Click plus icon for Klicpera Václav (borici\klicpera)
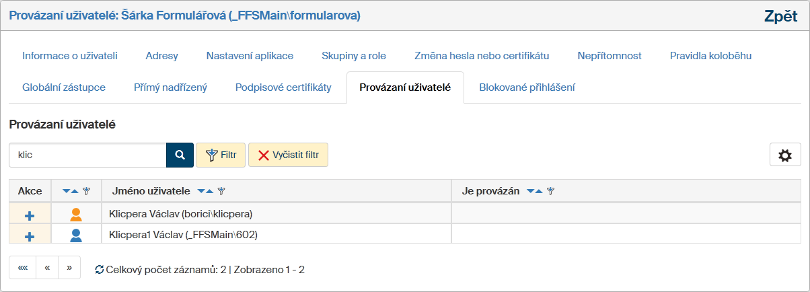This screenshot has width=810, height=292. tap(30, 215)
